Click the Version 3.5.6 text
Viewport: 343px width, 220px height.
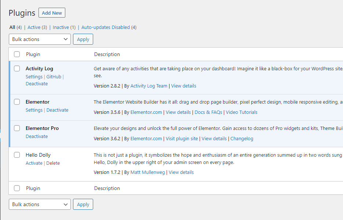tap(107, 112)
